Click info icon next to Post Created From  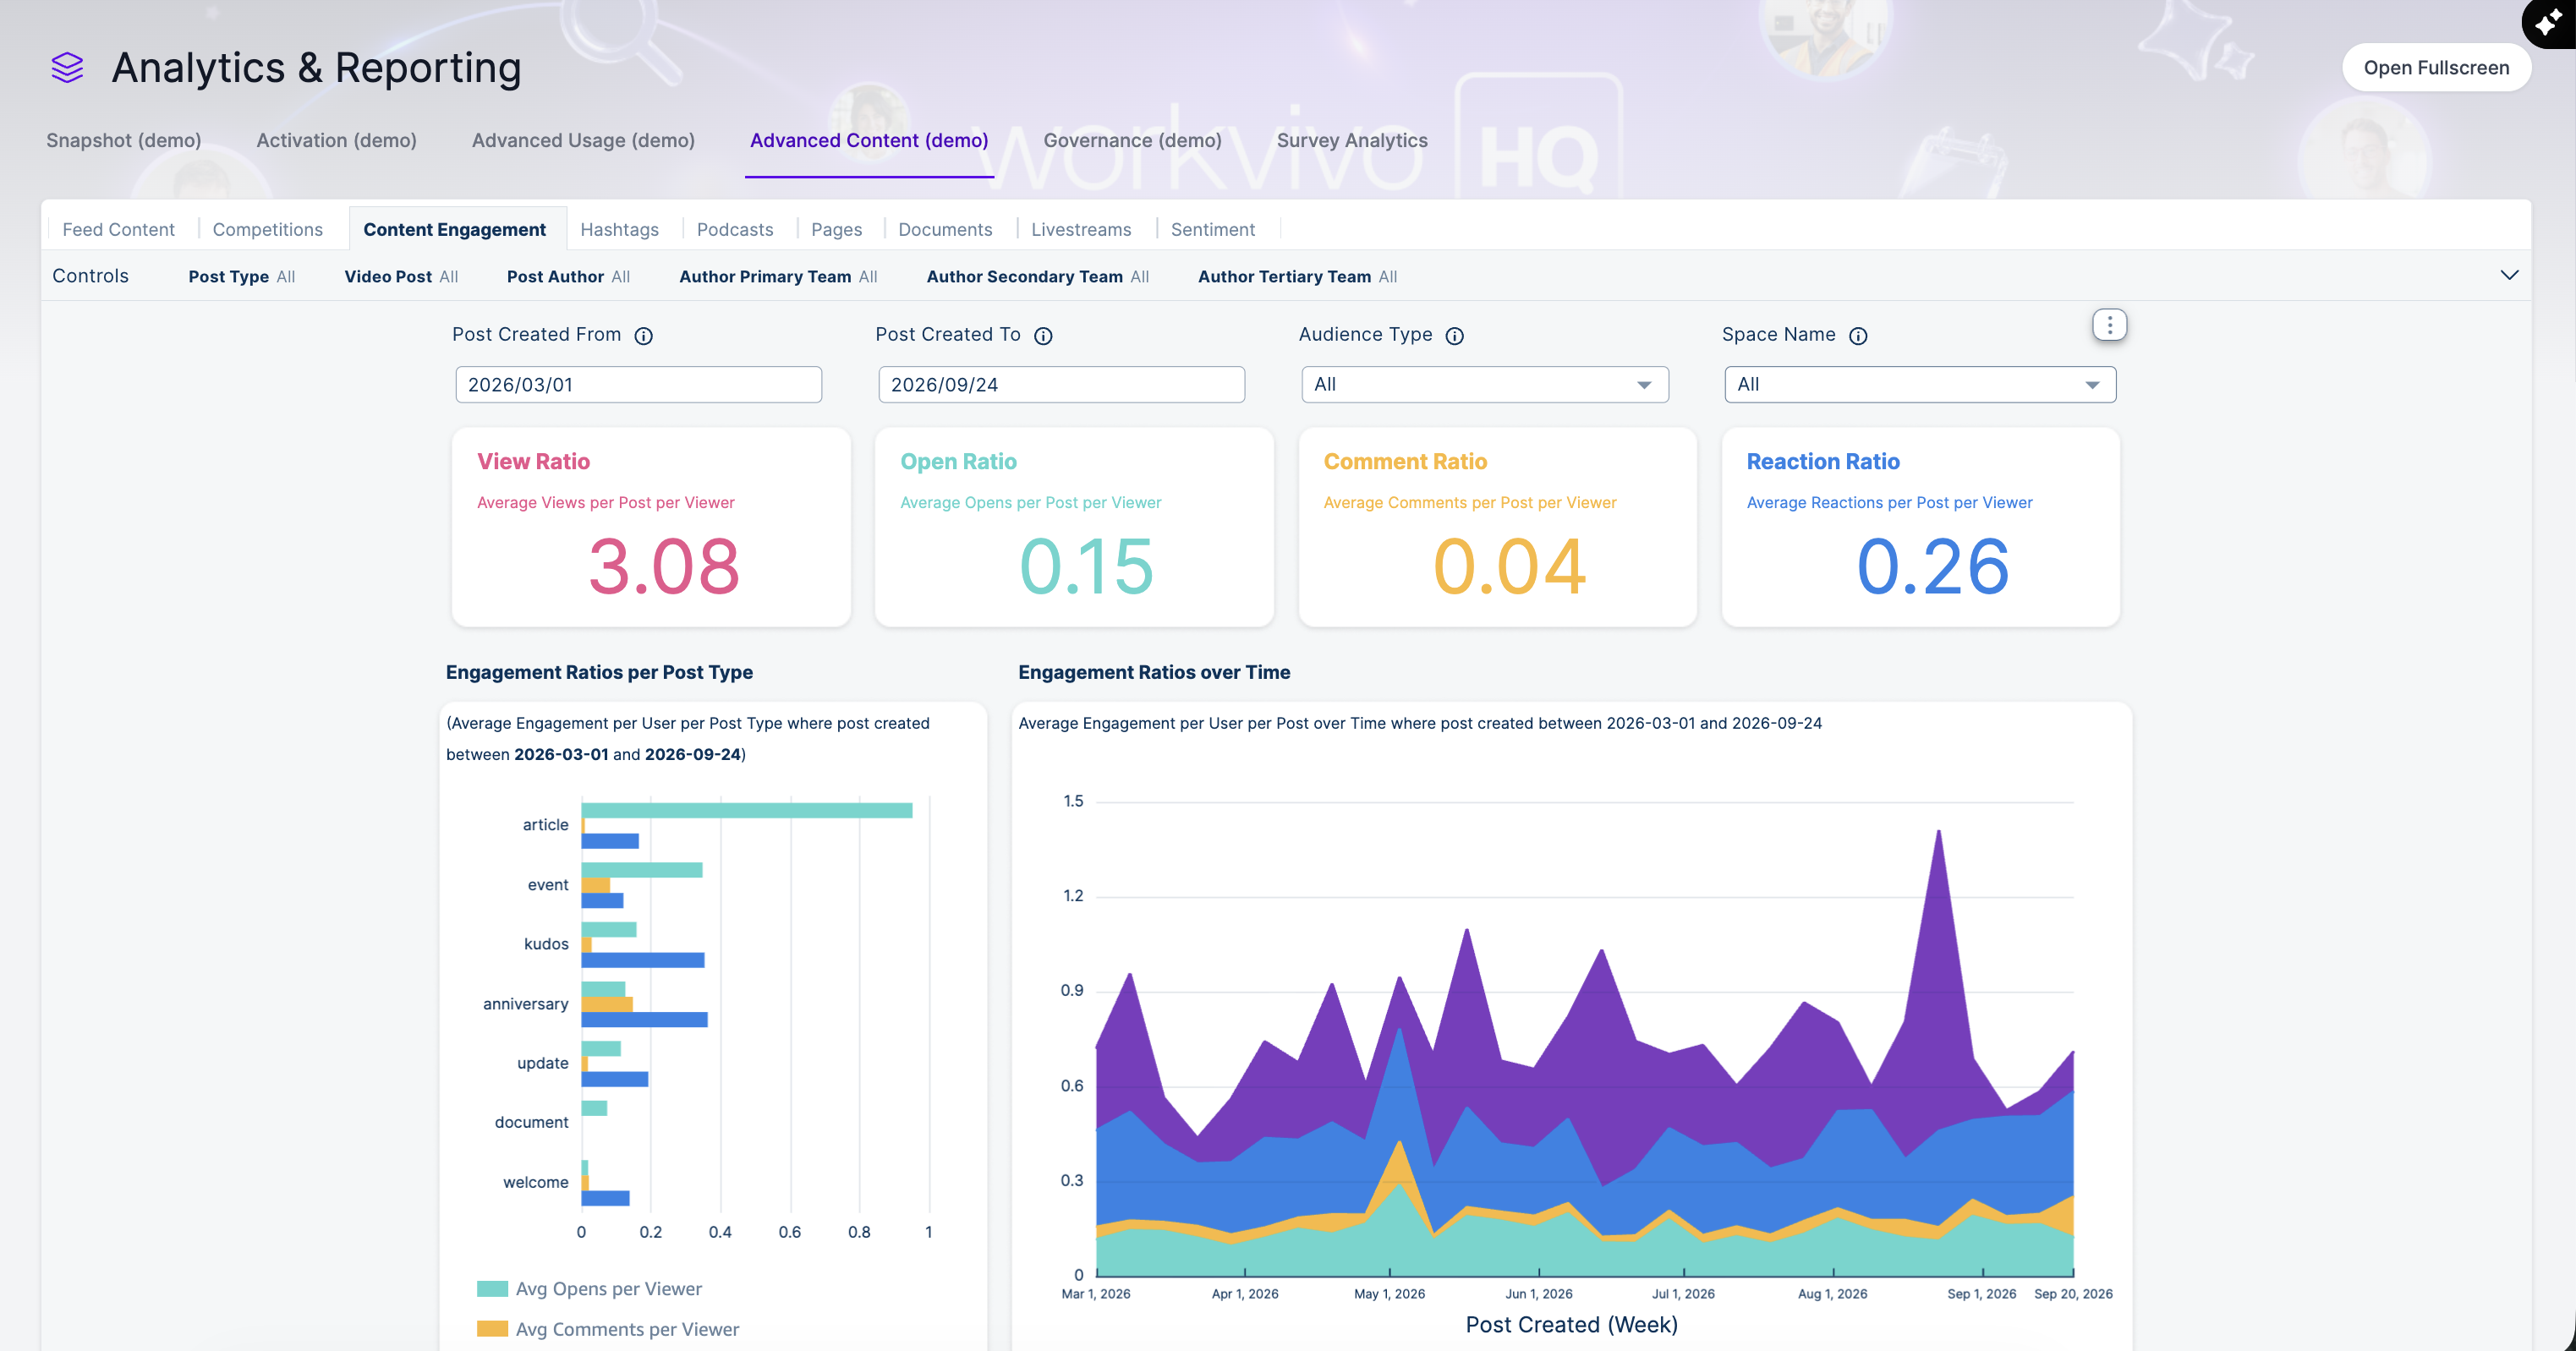[644, 336]
